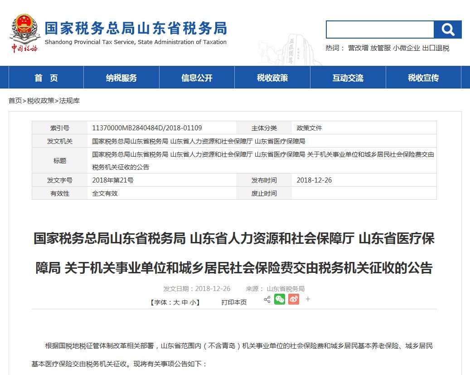This screenshot has width=470, height=375.
Task: Focus the site search input box
Action: (x=380, y=30)
